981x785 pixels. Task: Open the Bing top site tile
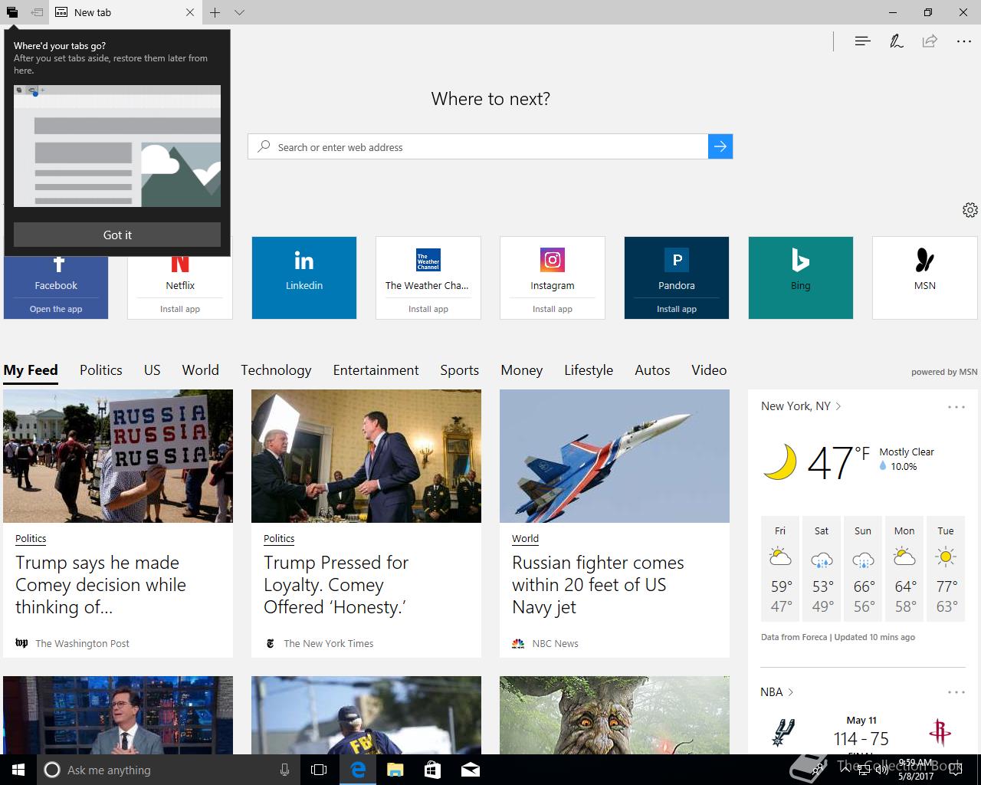[801, 278]
